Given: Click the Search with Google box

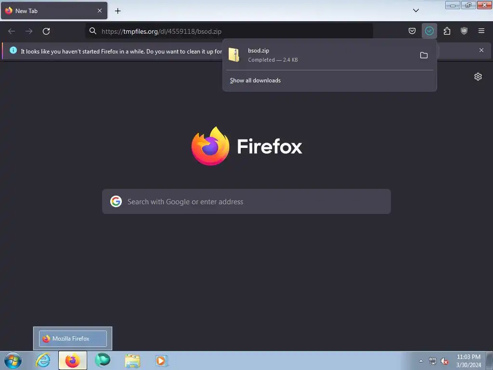Looking at the screenshot, I should pyautogui.click(x=246, y=202).
